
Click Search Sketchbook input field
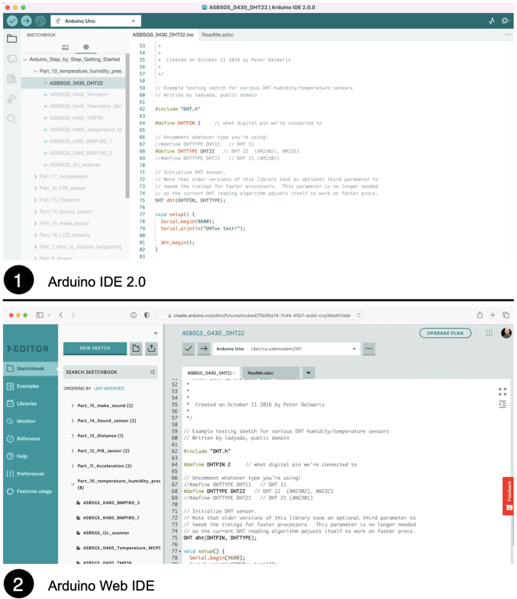[x=111, y=372]
